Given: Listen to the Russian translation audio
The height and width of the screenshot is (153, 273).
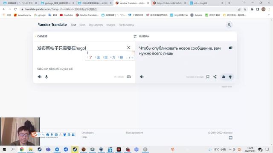Looking at the screenshot, I should [142, 76].
